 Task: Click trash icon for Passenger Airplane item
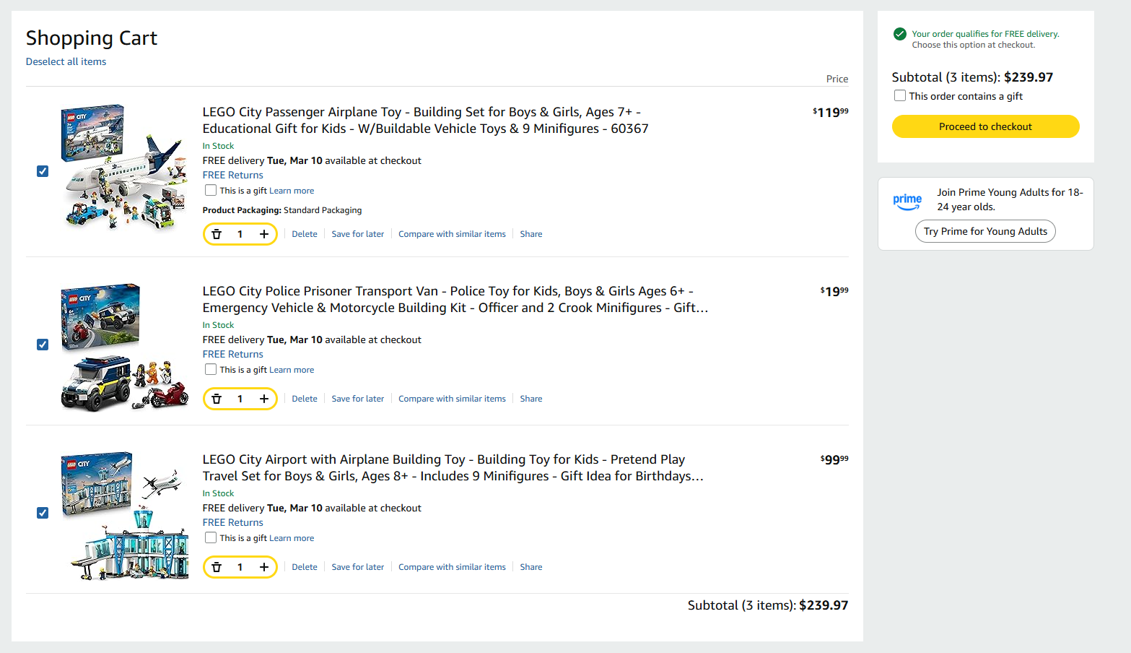217,234
